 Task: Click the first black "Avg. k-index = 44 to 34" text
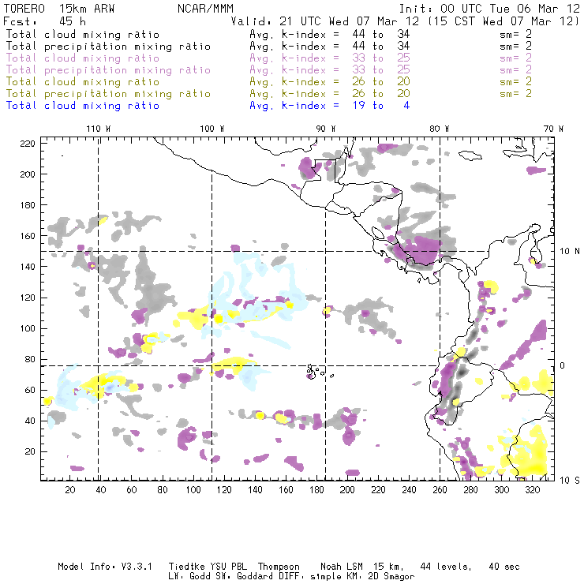click(330, 34)
